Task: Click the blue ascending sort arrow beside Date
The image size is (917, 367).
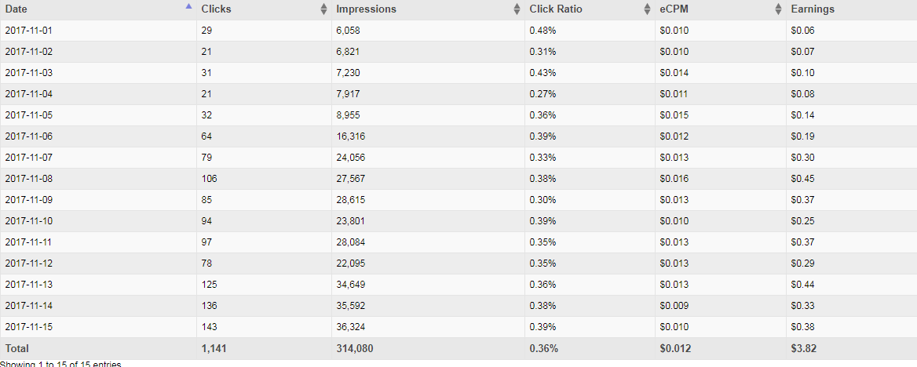Action: 188,7
